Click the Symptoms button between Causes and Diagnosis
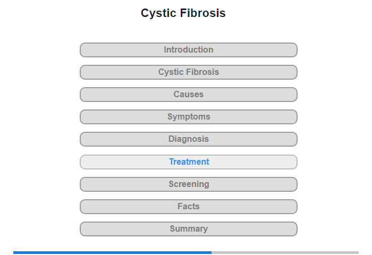 click(189, 117)
